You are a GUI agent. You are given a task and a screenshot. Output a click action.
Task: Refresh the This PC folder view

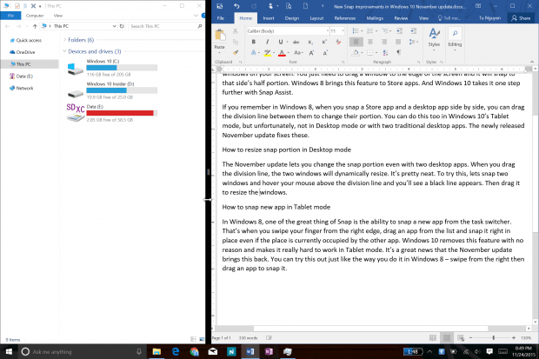click(x=122, y=26)
